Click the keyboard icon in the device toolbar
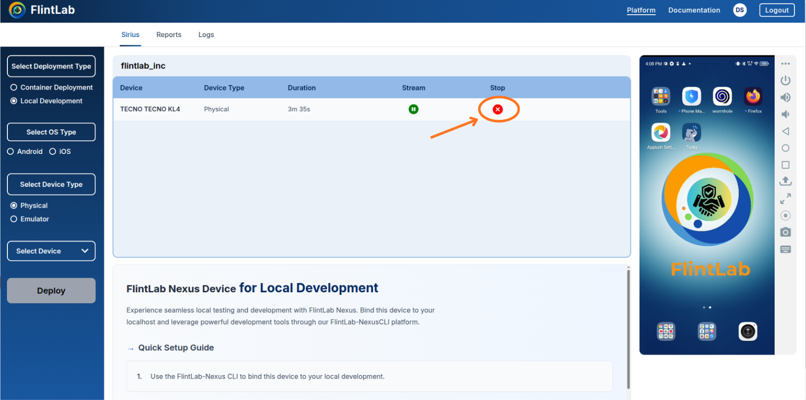This screenshot has height=400, width=806. pos(785,249)
